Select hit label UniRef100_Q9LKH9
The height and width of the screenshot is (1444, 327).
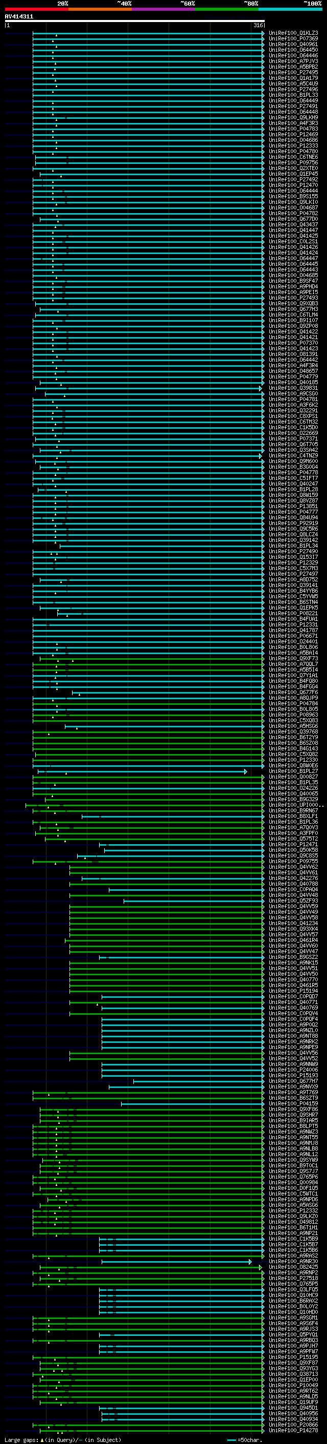pyautogui.click(x=293, y=118)
